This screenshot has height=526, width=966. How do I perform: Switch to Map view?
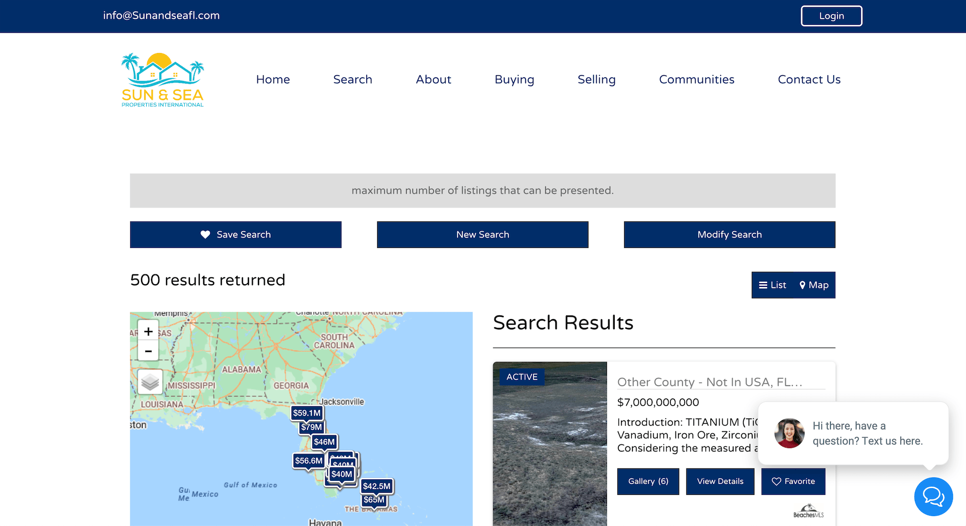point(814,285)
